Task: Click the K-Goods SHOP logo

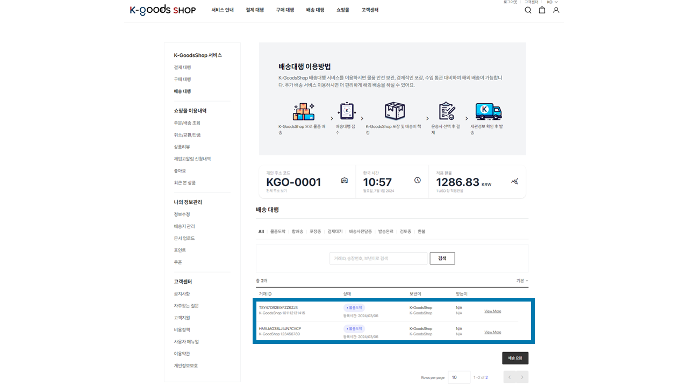Action: point(162,10)
